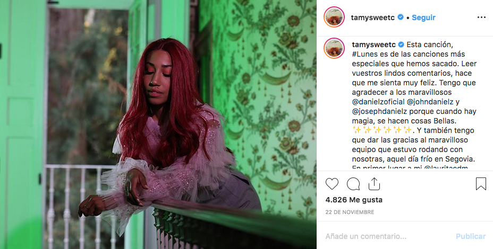The height and width of the screenshot is (249, 493).
Task: Open the tamysweetc username in caption
Action: pos(374,45)
